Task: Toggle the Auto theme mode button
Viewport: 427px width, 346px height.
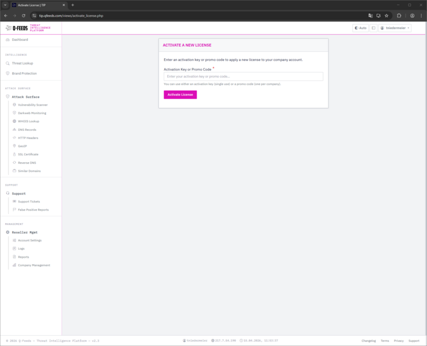Action: (x=360, y=28)
